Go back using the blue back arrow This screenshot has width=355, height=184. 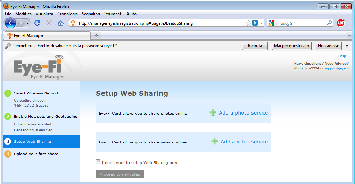point(10,23)
